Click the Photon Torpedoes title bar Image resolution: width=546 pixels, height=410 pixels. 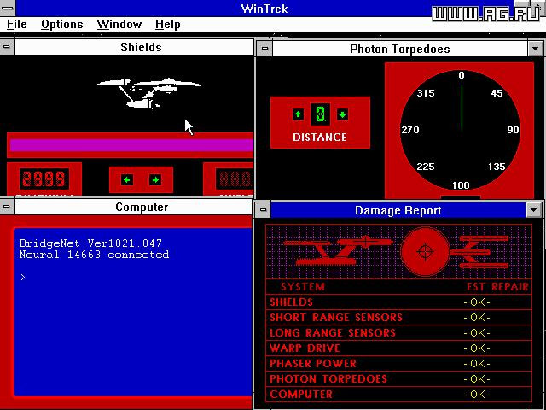[x=400, y=49]
